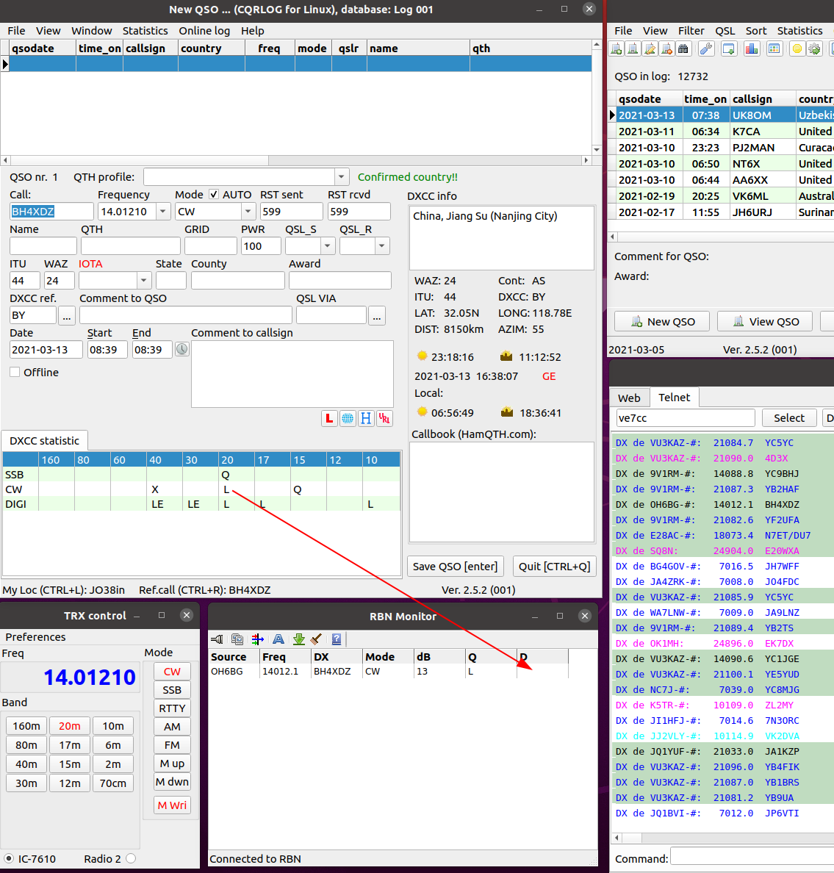Select SSB mode in TRX control
Image resolution: width=834 pixels, height=873 pixels.
coord(172,690)
